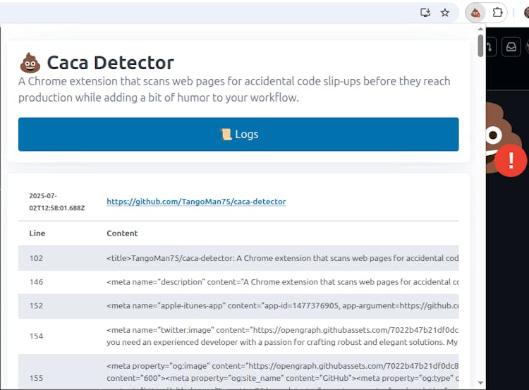The image size is (529, 390).
Task: Click the popup scrollbar up arrow
Action: pos(480,30)
